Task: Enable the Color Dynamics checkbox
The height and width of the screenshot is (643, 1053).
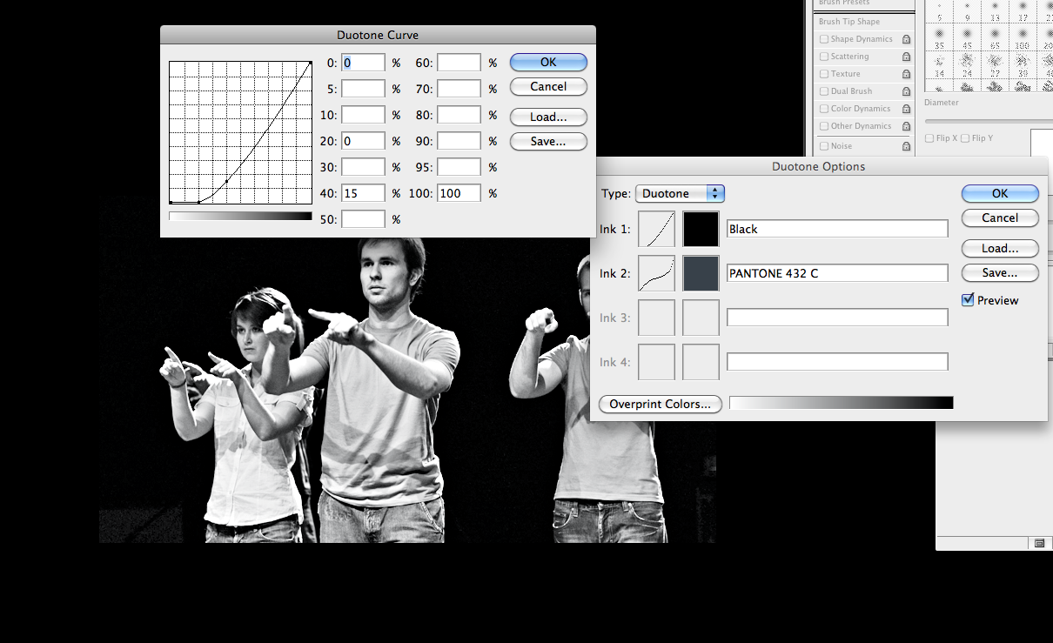Action: [x=824, y=109]
